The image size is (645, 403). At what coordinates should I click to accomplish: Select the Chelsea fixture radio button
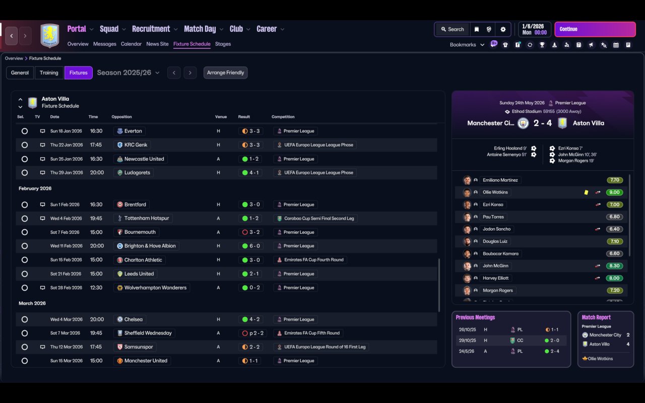tap(24, 319)
